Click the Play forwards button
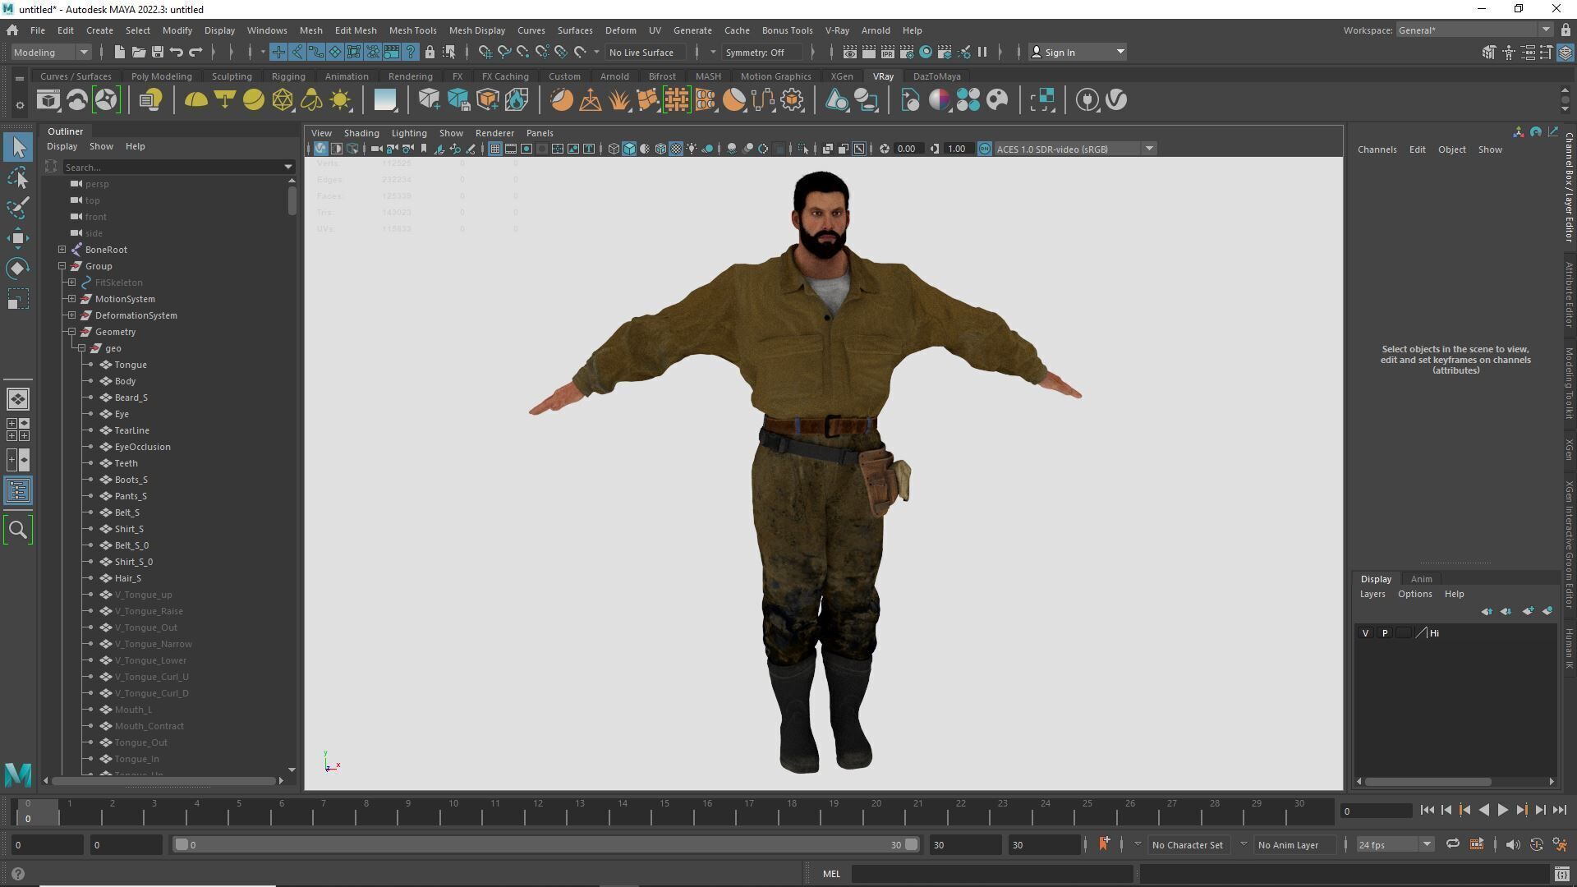Screen dimensions: 1577x887 click(1502, 811)
